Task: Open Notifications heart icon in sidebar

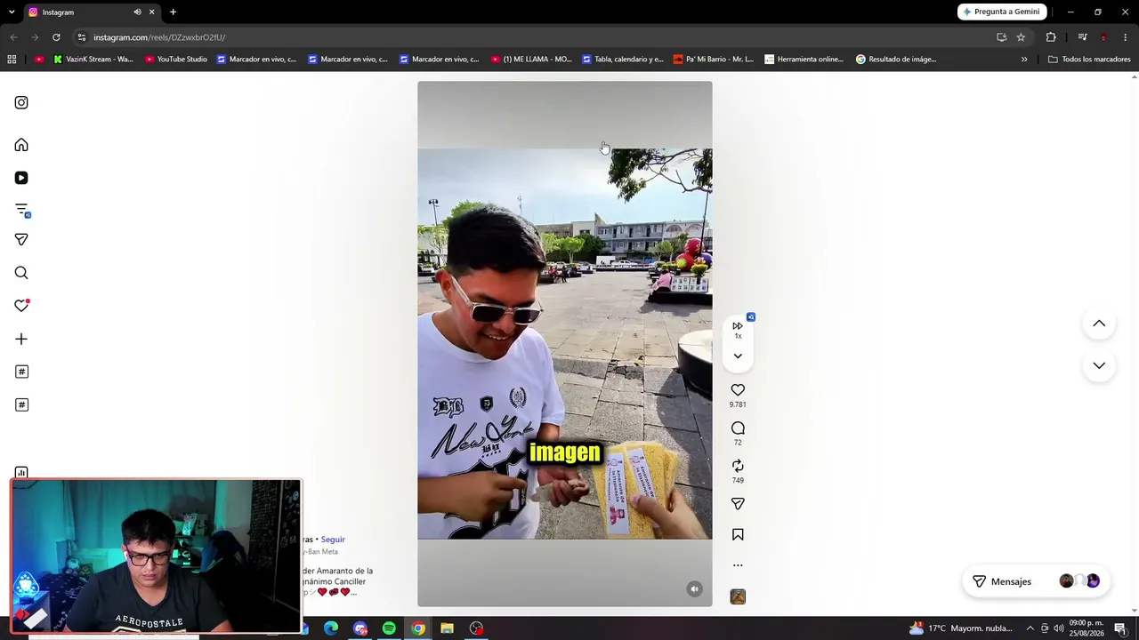Action: point(21,306)
